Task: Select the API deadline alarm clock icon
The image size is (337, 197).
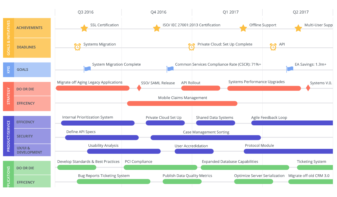Action: pos(273,47)
